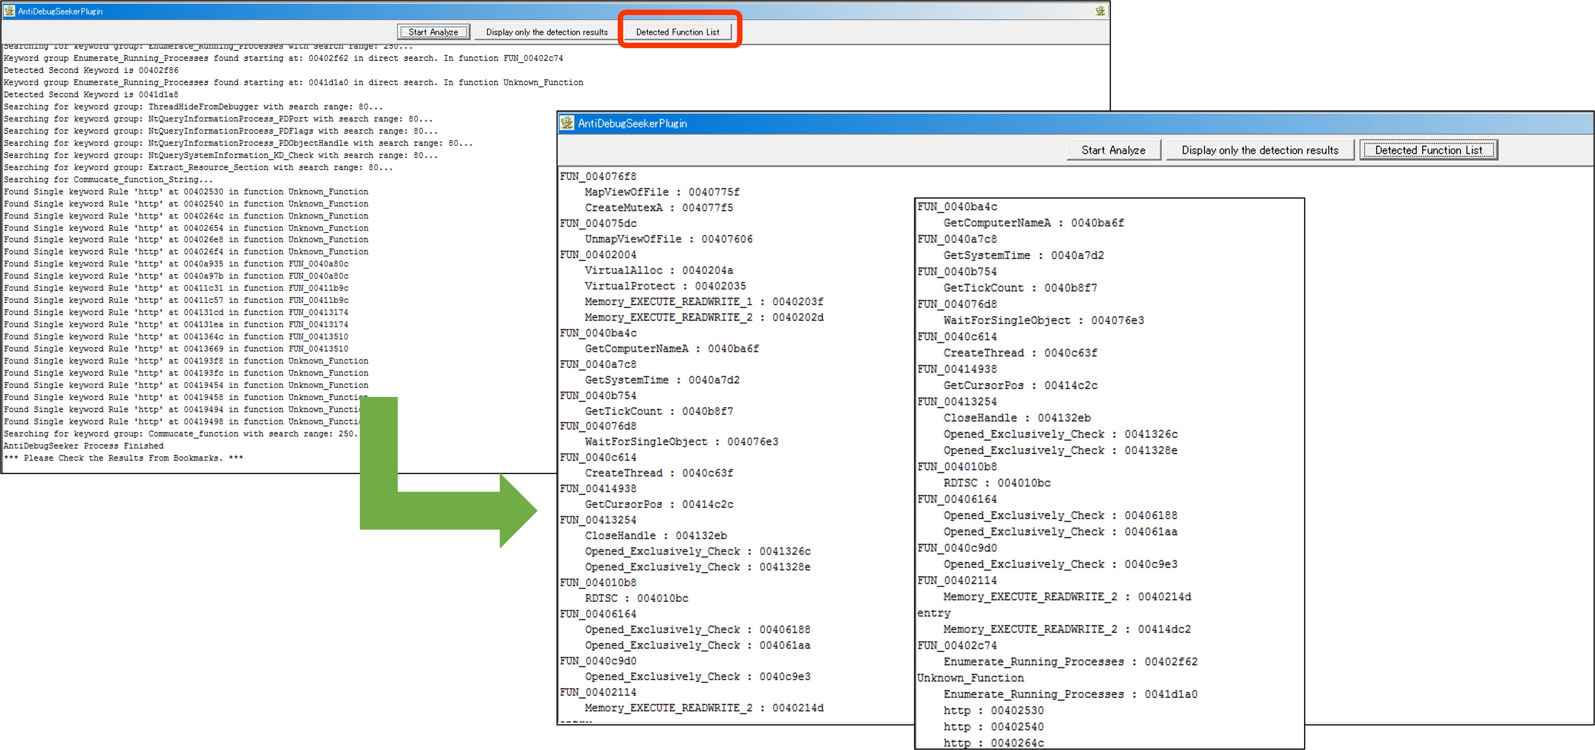The width and height of the screenshot is (1595, 750).
Task: Select FUN_004075dc in the function list
Action: tap(597, 223)
